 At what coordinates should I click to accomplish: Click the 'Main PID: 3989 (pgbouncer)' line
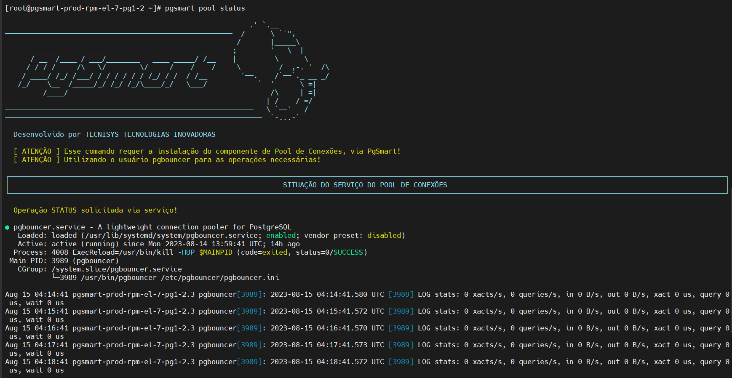click(64, 261)
